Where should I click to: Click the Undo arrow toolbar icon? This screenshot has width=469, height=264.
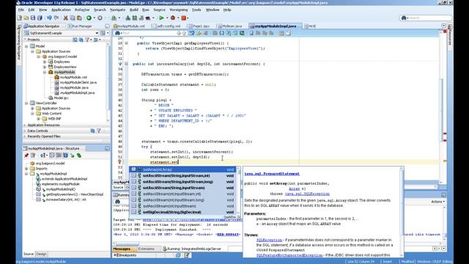pos(49,18)
